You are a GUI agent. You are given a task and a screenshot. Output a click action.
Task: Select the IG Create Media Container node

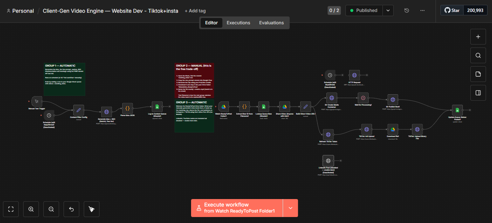pos(332,98)
